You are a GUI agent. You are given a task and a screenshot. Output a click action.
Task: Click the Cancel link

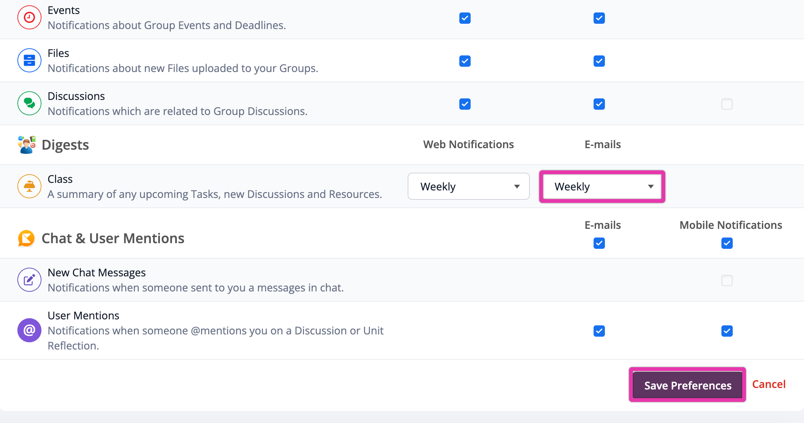point(769,384)
